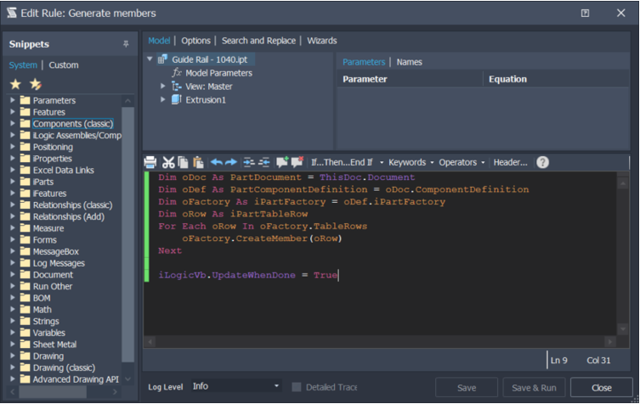This screenshot has width=640, height=404.
Task: Click the code editor scroll down arrow
Action: 623,329
